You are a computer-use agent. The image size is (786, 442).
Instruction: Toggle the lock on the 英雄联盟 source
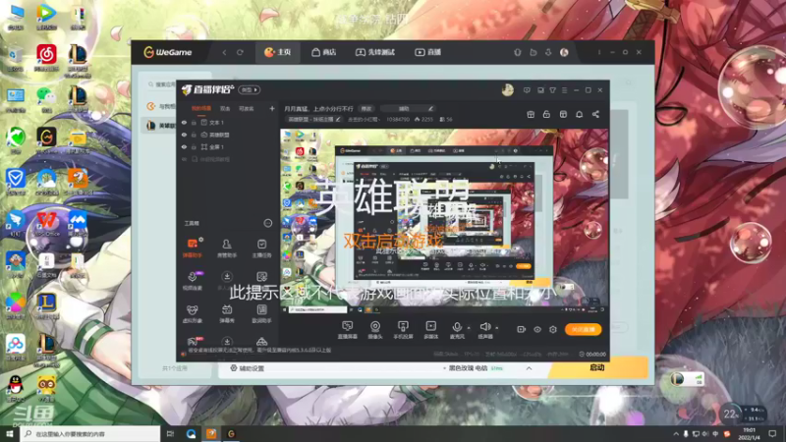[194, 135]
